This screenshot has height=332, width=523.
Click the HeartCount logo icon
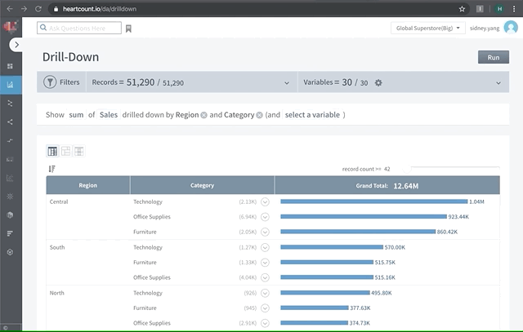coord(10,27)
